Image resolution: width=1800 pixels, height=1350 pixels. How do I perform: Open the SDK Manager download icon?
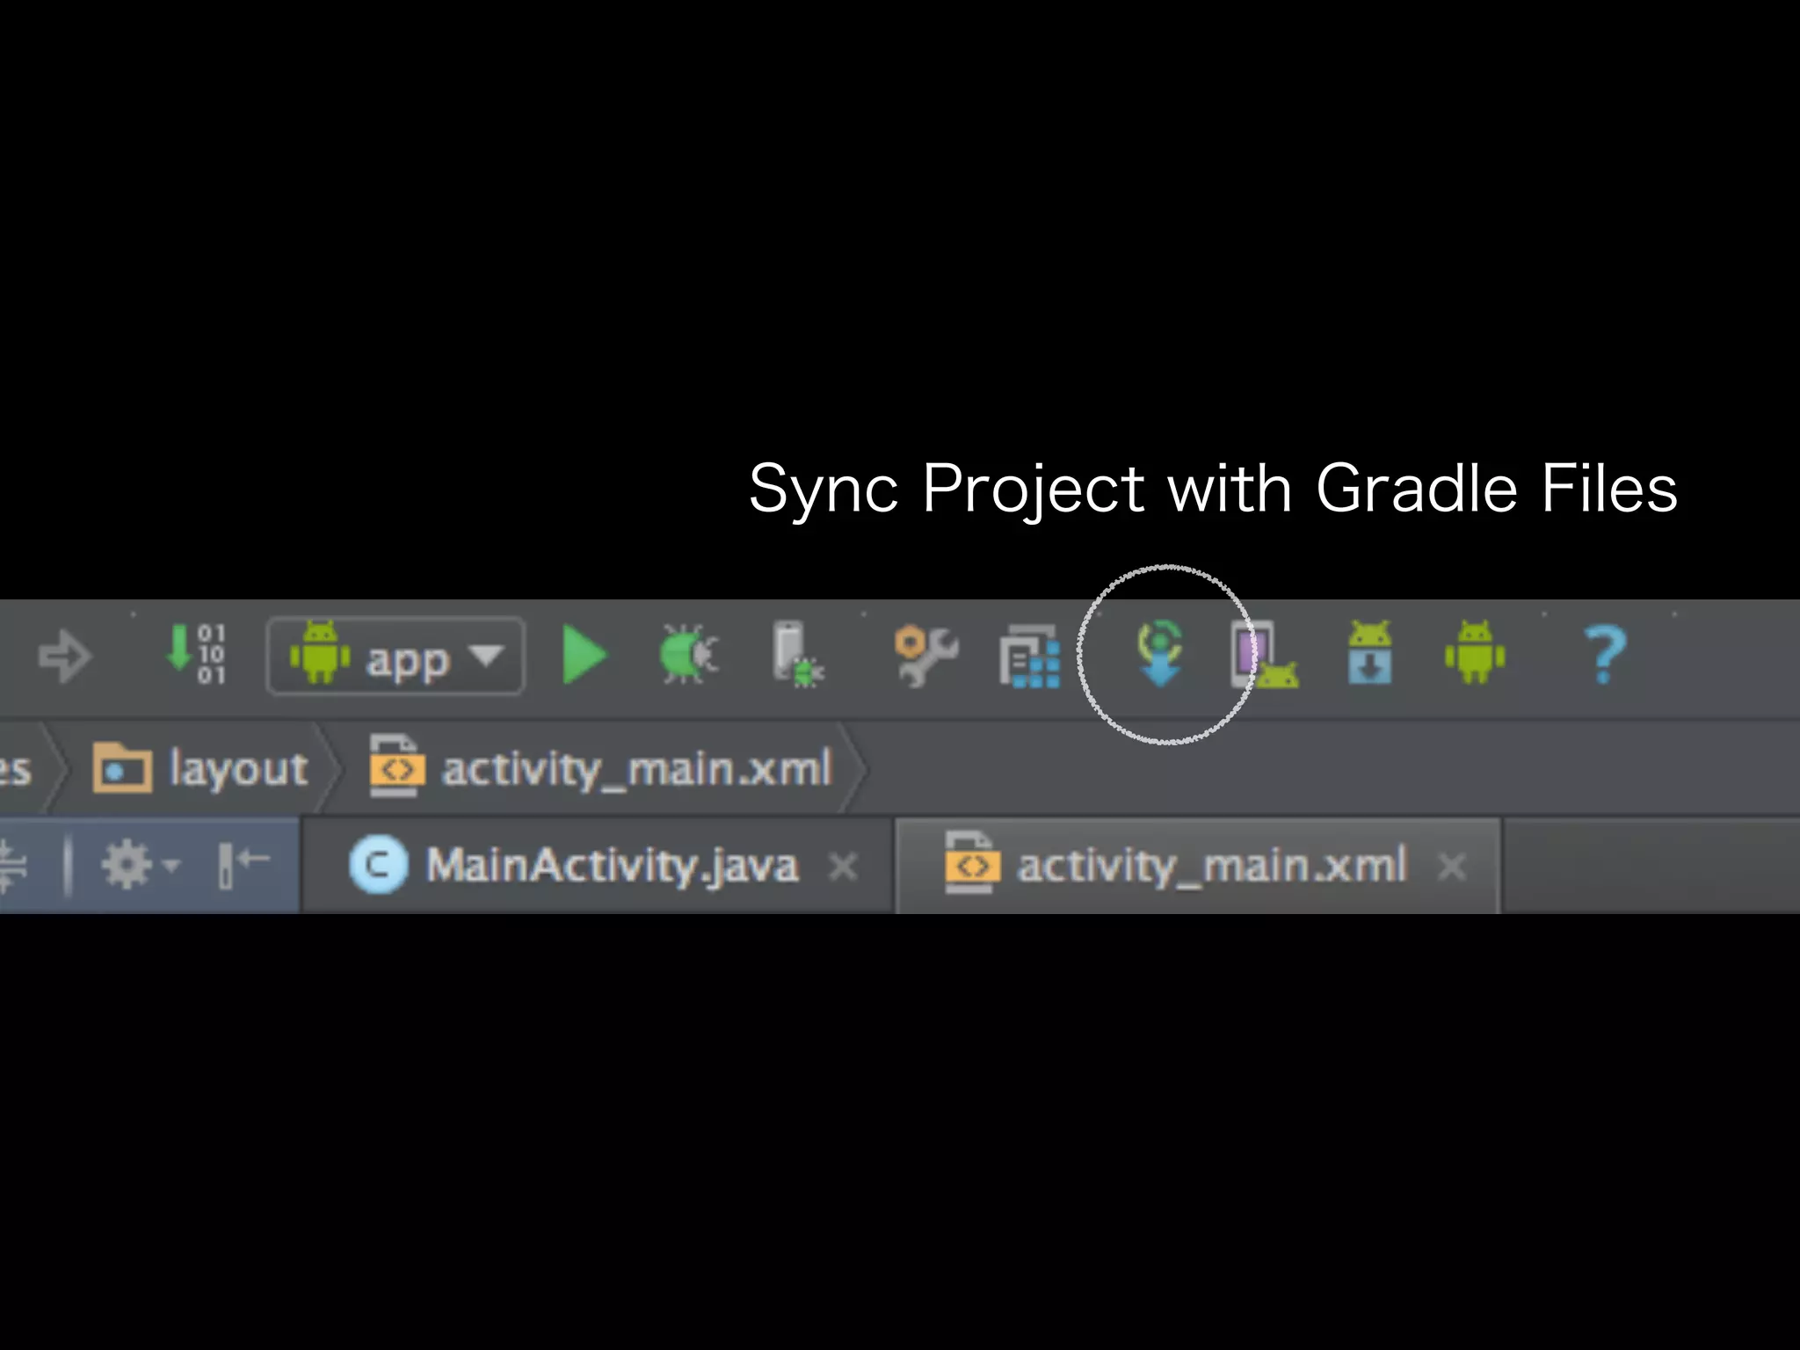[x=1369, y=653]
